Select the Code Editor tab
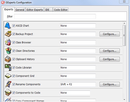 click(x=61, y=10)
